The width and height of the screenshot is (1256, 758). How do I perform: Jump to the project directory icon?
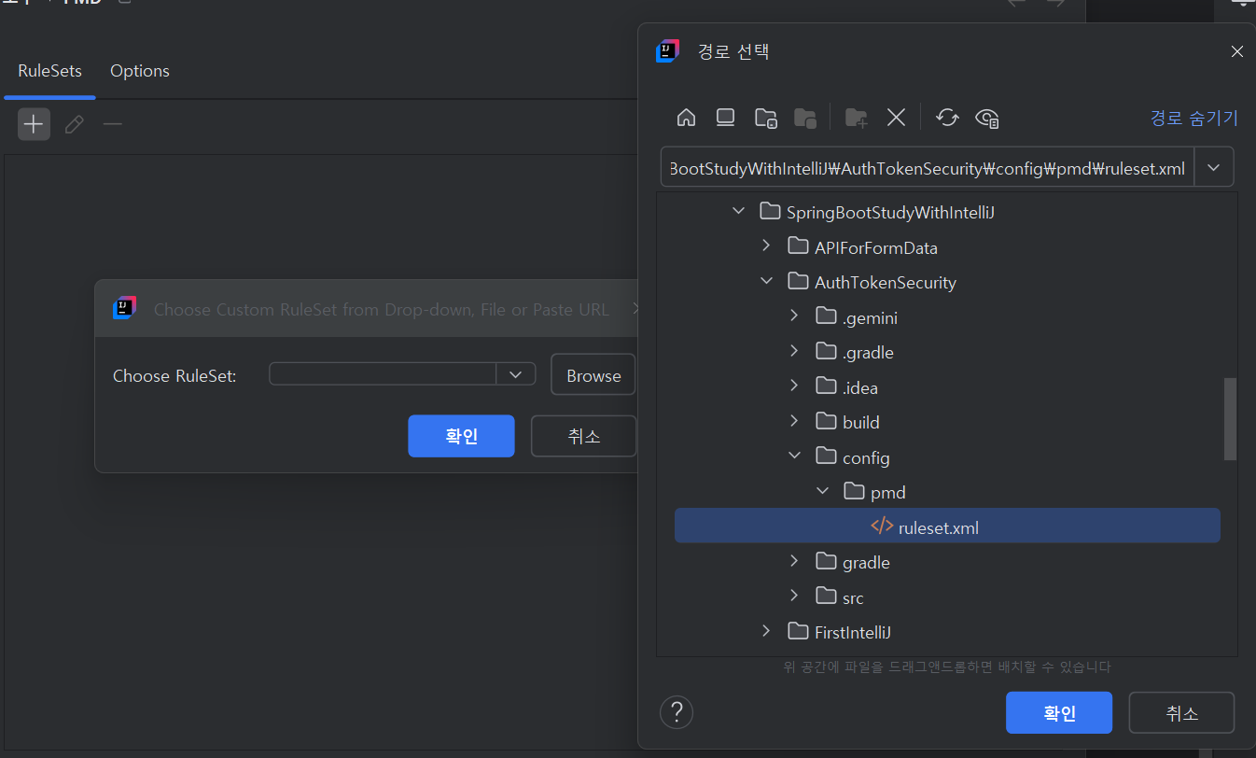click(x=765, y=118)
